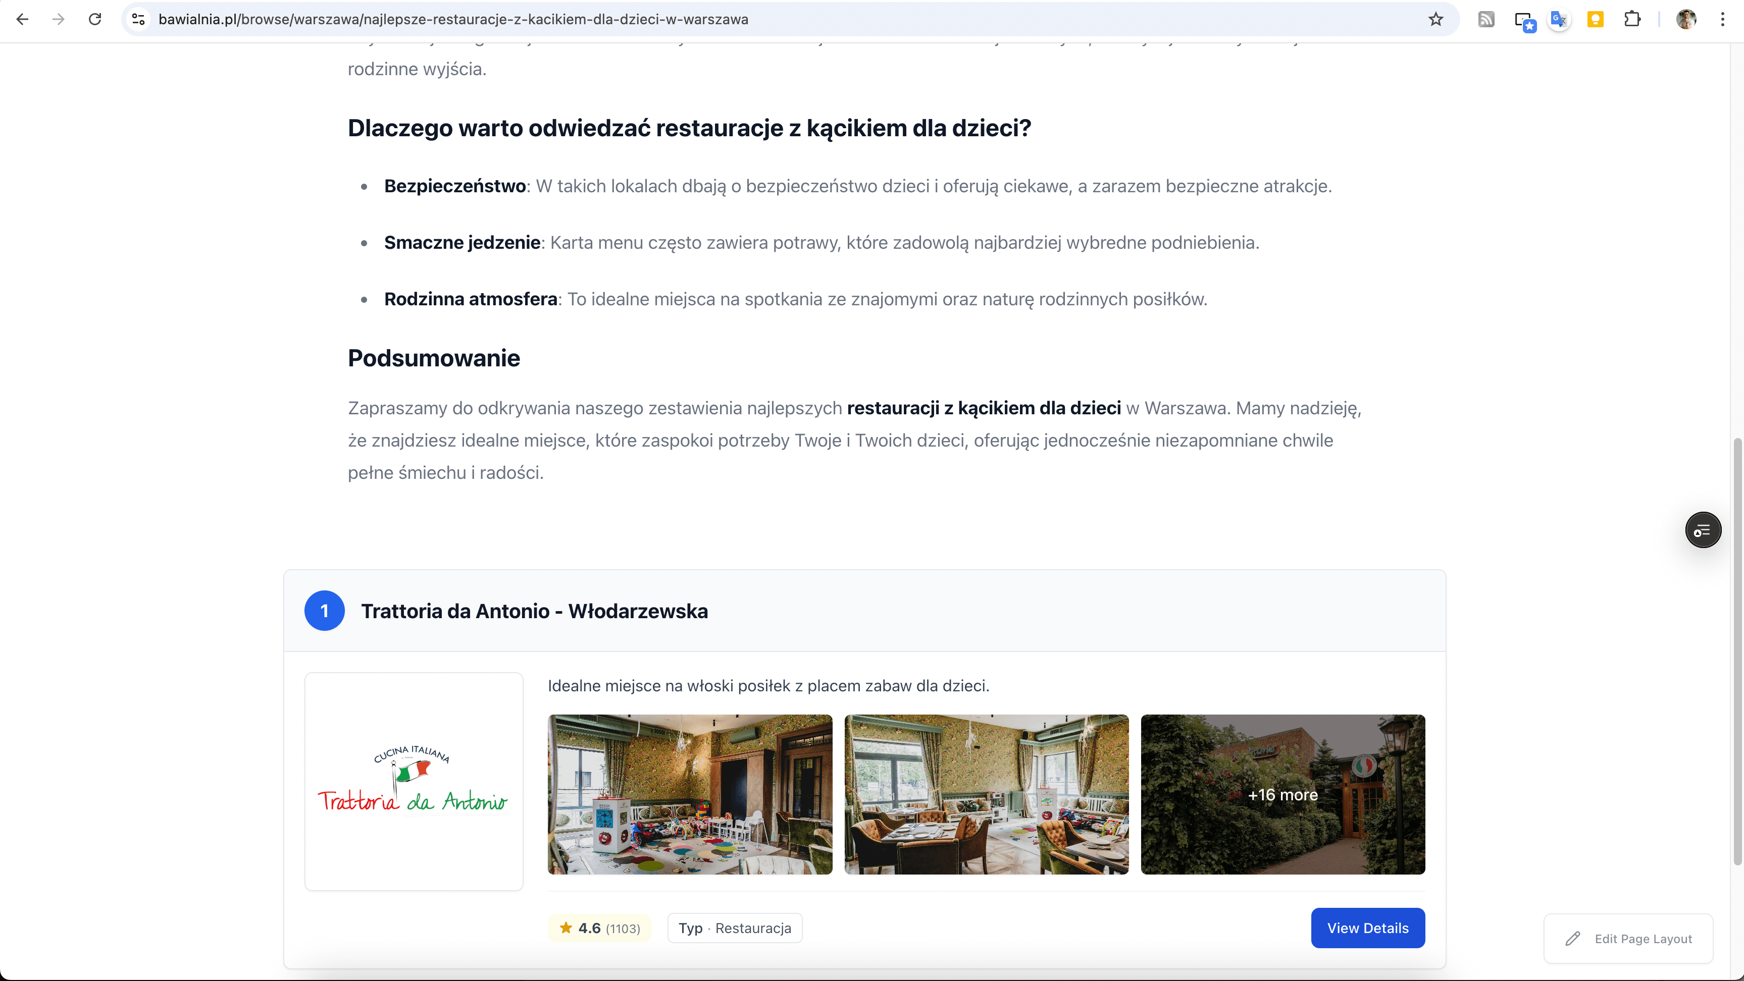Bookmark this page with the star icon
This screenshot has width=1744, height=981.
click(x=1435, y=19)
